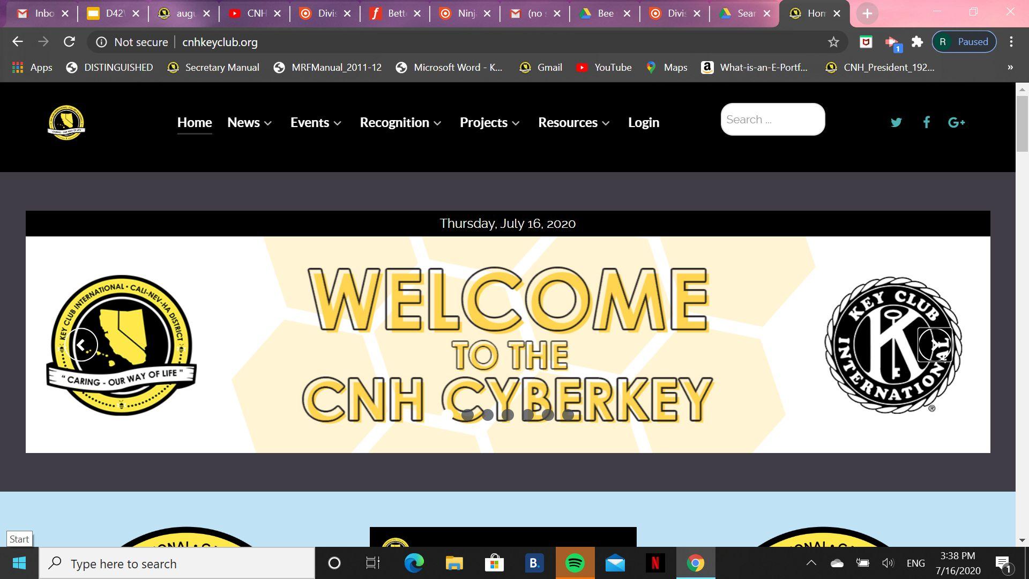Click the Google Plus icon
This screenshot has width=1029, height=579.
(956, 123)
